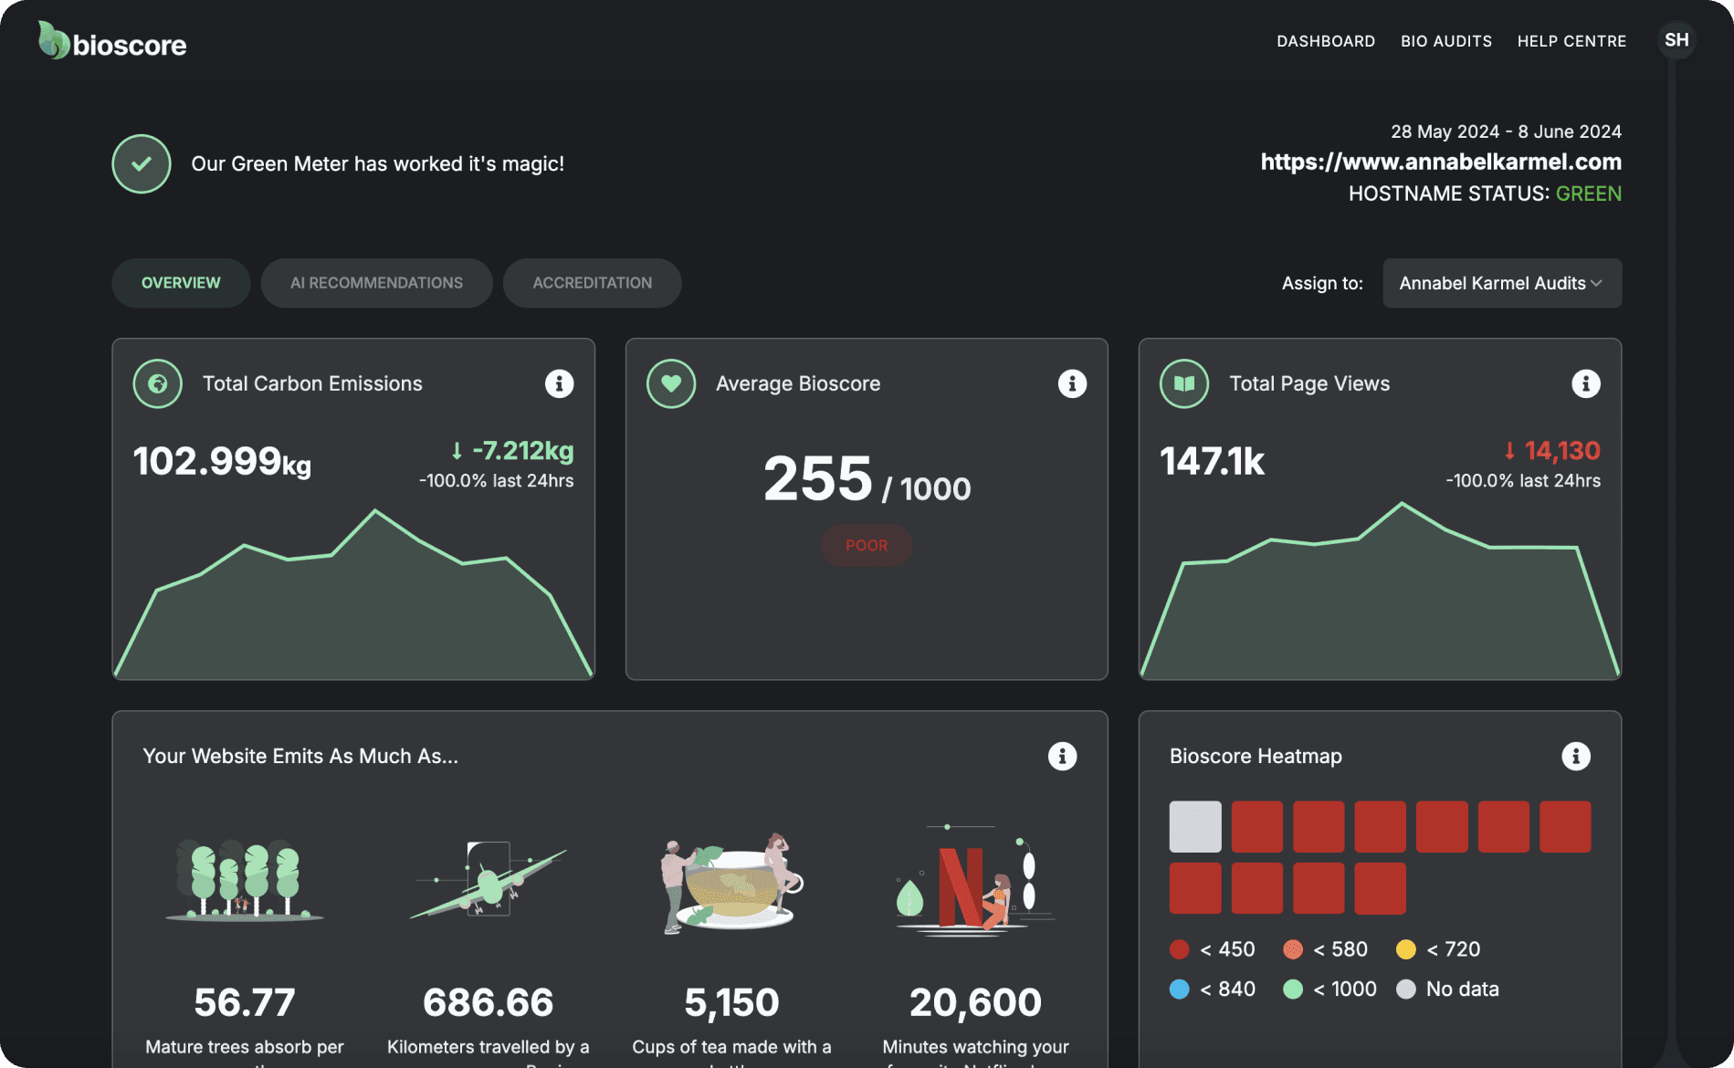Click the 255 / 1000 bioscore value
The image size is (1734, 1068).
pos(867,480)
